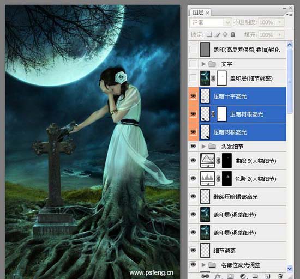Select the 压暗十字高光 layer thumbnail
The width and height of the screenshot is (300, 279).
coord(205,96)
